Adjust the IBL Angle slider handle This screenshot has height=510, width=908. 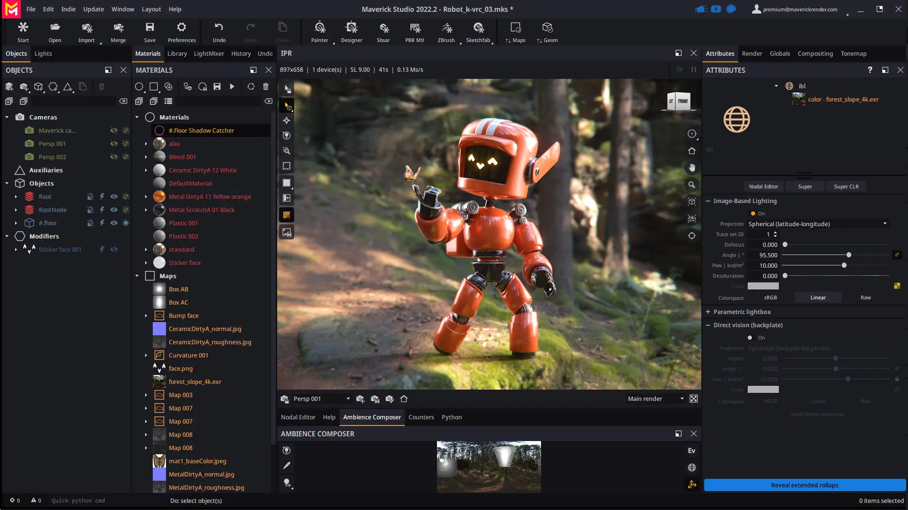(x=849, y=255)
